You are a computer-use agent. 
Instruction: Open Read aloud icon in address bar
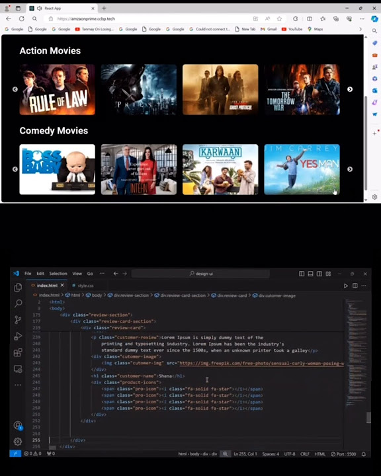click(267, 19)
